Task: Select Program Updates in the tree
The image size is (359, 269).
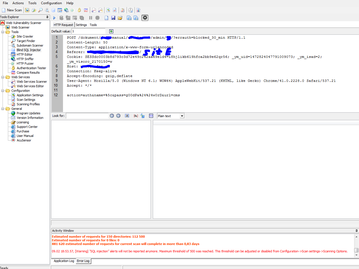Action: tap(28, 113)
